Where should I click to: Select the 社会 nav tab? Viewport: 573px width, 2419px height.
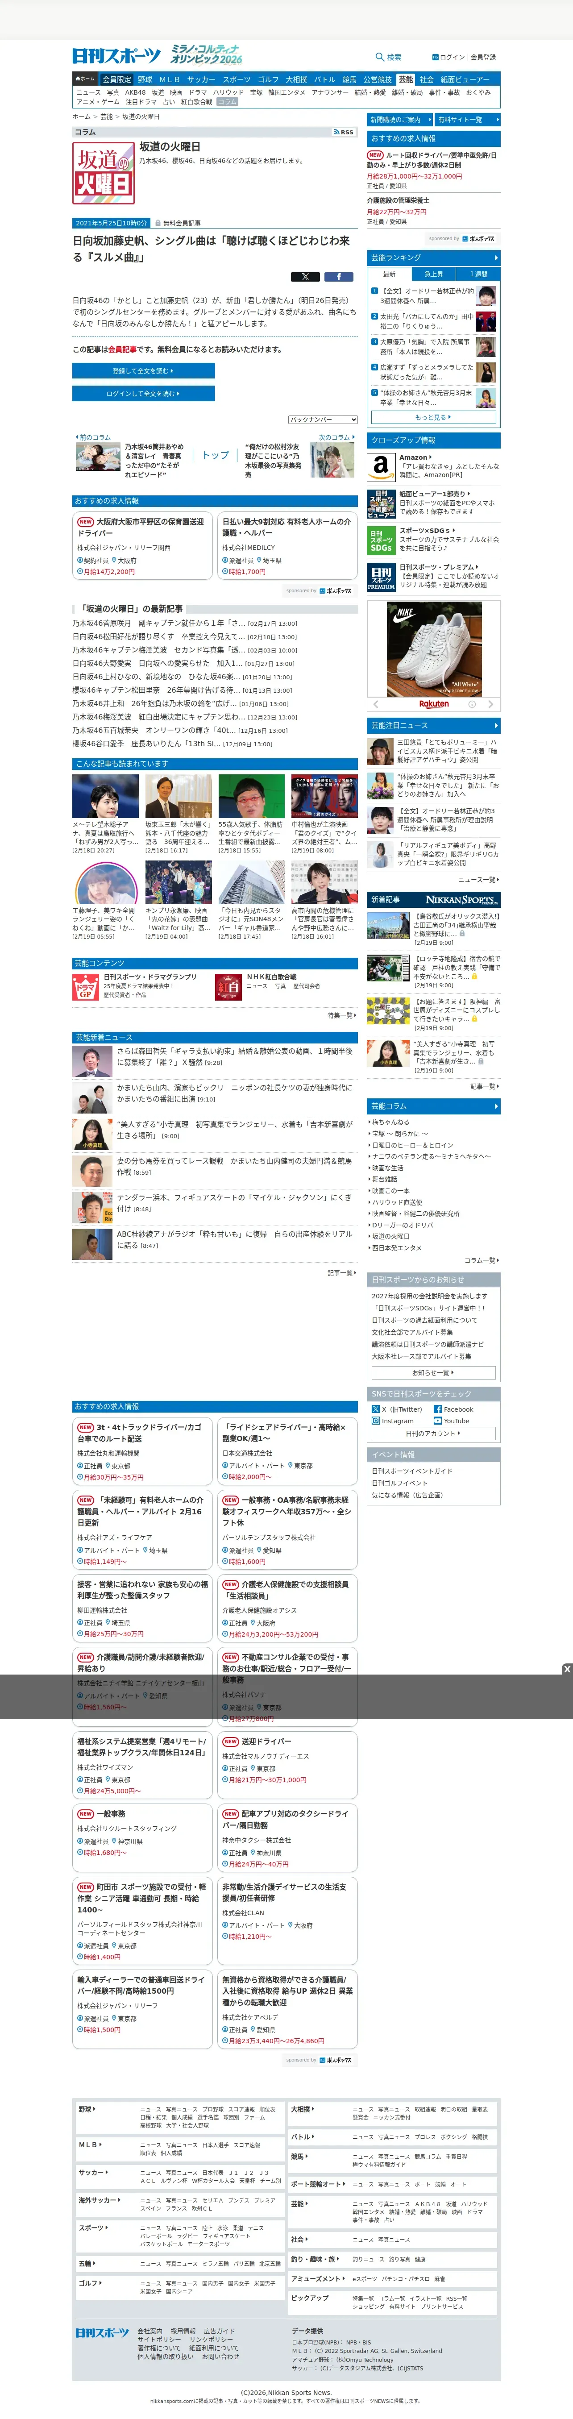click(427, 79)
